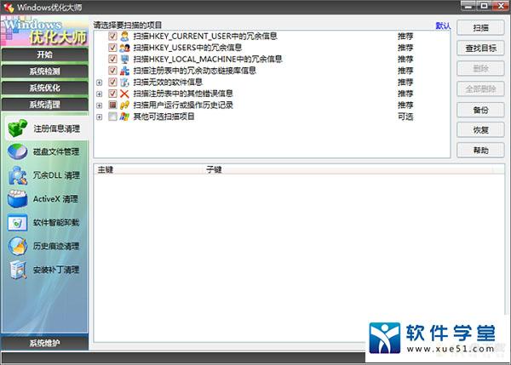Click the disabled 删除 button
The image size is (511, 365).
click(480, 69)
